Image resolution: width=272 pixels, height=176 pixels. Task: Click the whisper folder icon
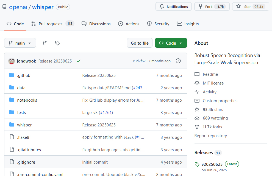tap(12, 124)
